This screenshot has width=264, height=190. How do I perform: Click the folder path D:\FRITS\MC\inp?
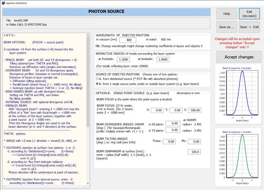click(35, 24)
